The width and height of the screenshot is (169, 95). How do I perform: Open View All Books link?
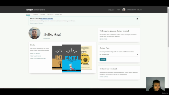click(35, 54)
